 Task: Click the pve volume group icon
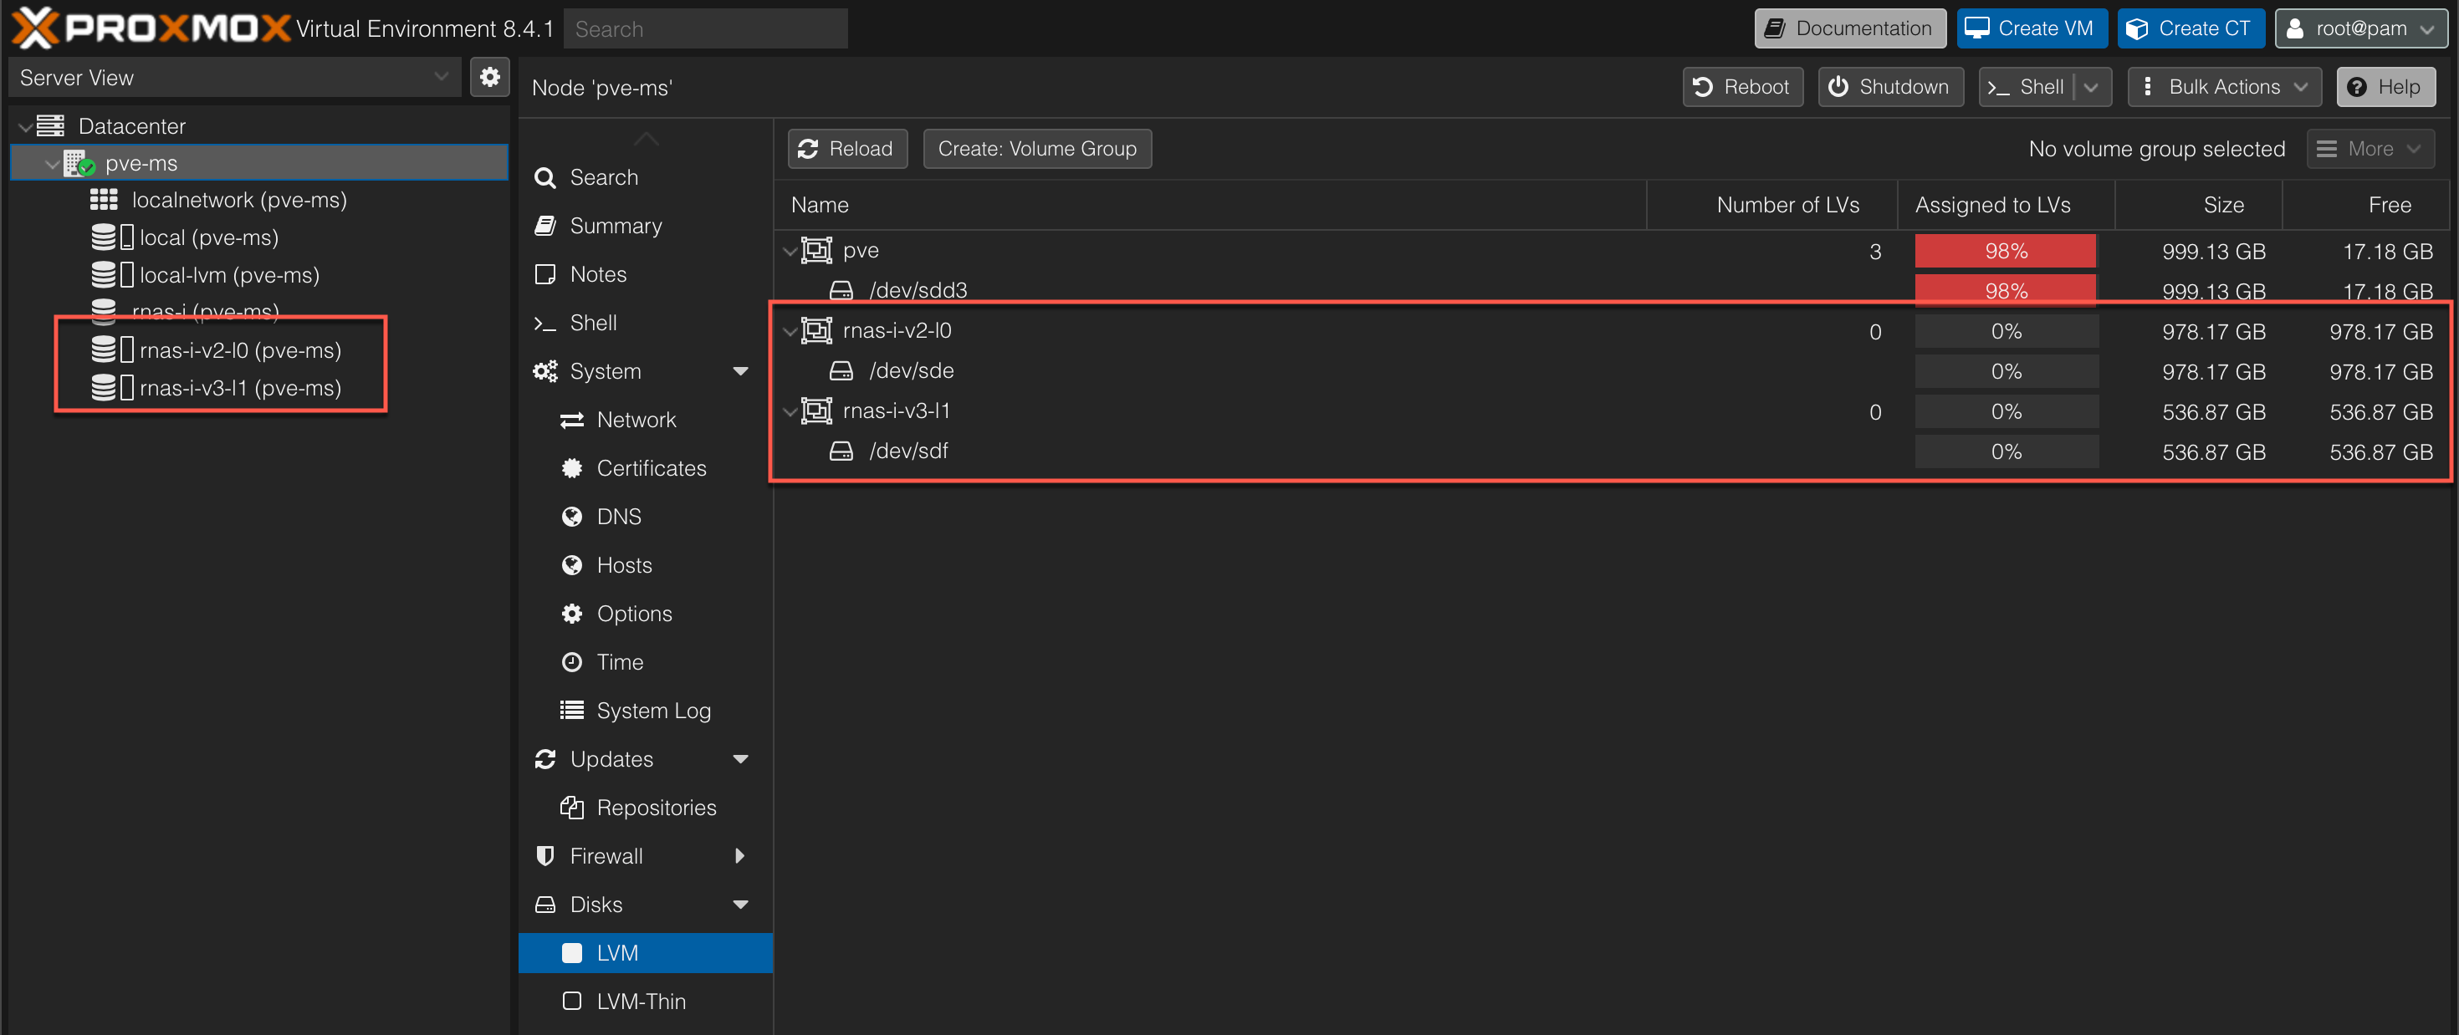pyautogui.click(x=816, y=251)
